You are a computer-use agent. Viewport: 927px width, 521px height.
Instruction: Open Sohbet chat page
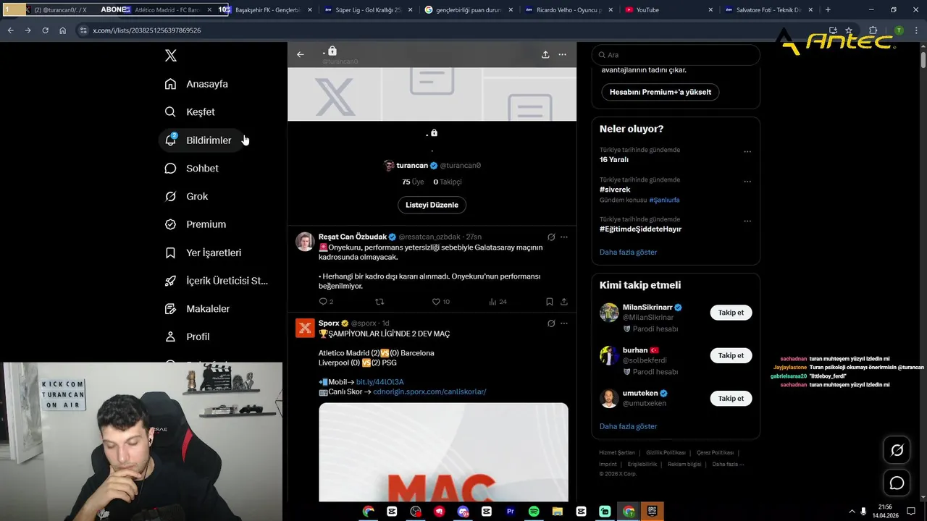coord(191,169)
